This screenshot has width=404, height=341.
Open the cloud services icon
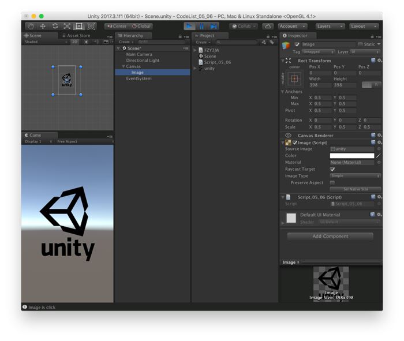pos(268,26)
